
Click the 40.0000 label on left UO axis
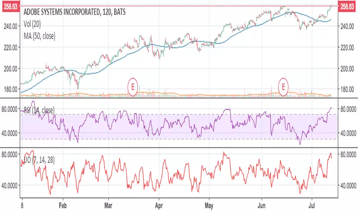[9, 186]
